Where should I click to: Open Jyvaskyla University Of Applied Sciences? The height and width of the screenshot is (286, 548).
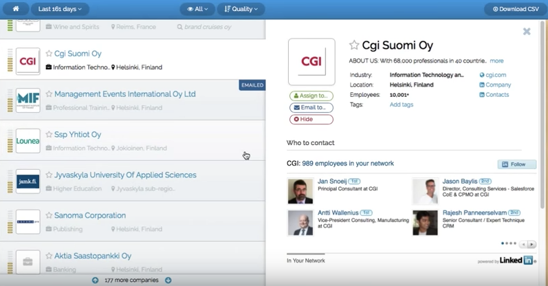coord(125,175)
